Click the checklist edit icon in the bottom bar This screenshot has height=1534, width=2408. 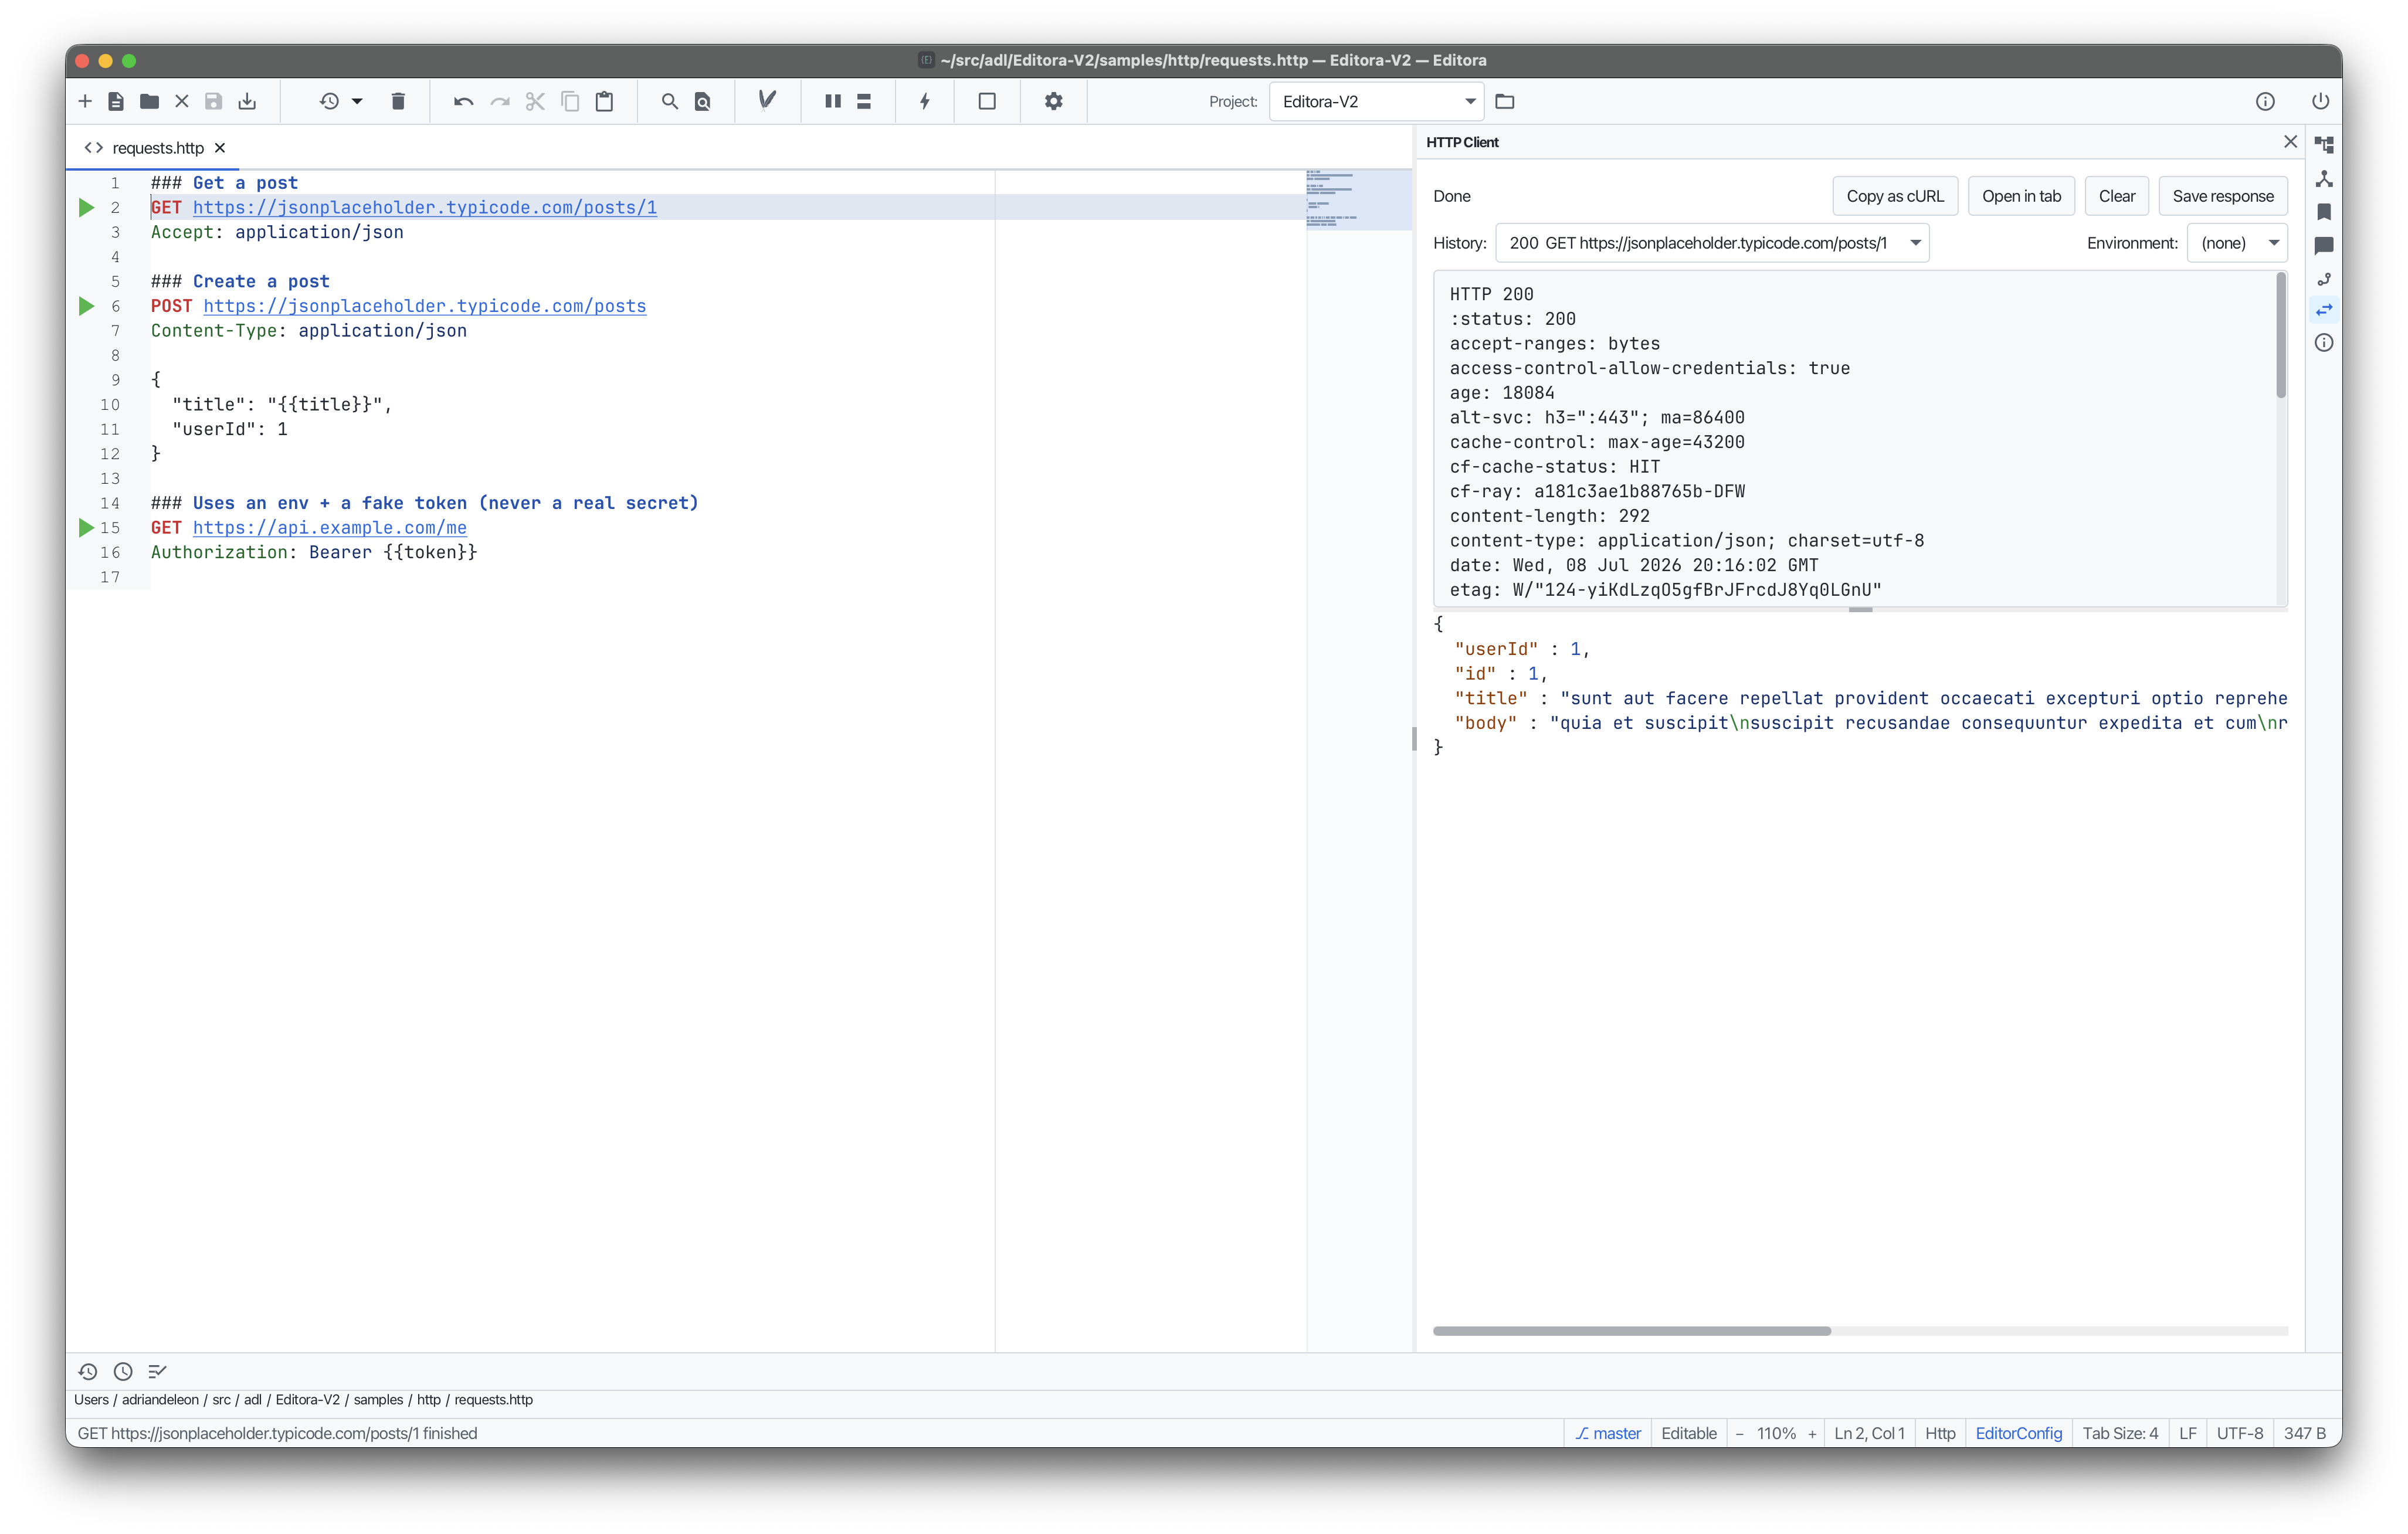click(x=157, y=1372)
